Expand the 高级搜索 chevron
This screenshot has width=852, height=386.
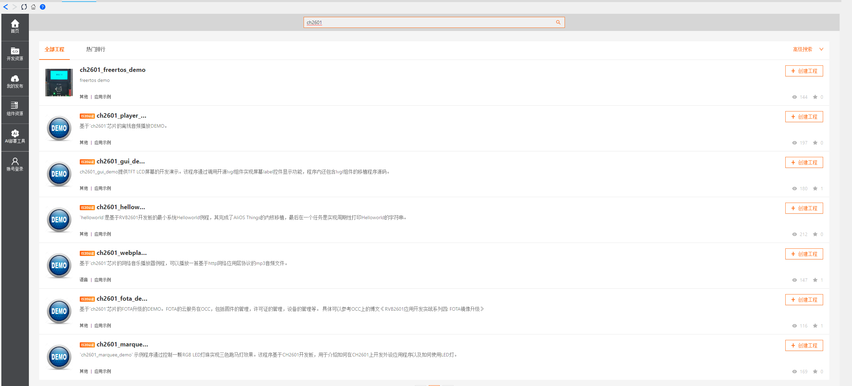[x=821, y=49]
